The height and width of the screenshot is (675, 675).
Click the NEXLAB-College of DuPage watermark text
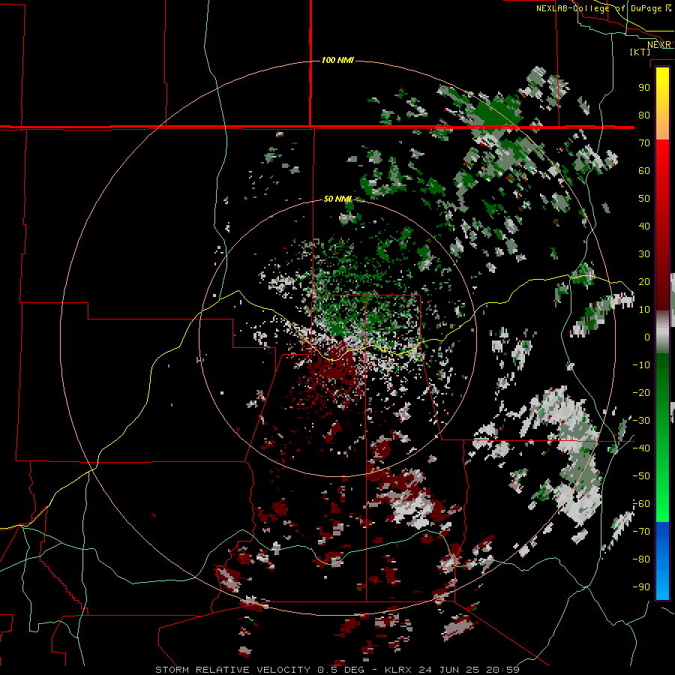pos(604,8)
